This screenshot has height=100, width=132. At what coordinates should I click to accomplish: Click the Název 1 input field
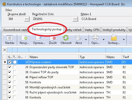107,19
